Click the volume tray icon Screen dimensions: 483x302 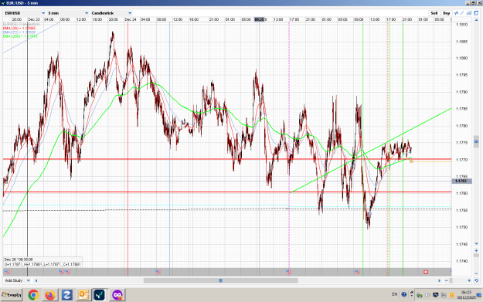tap(427, 295)
